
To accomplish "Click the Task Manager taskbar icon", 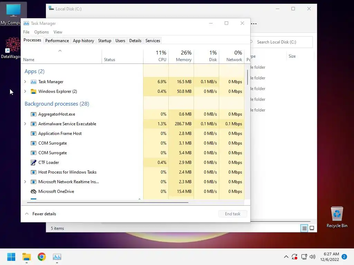I will [57, 257].
